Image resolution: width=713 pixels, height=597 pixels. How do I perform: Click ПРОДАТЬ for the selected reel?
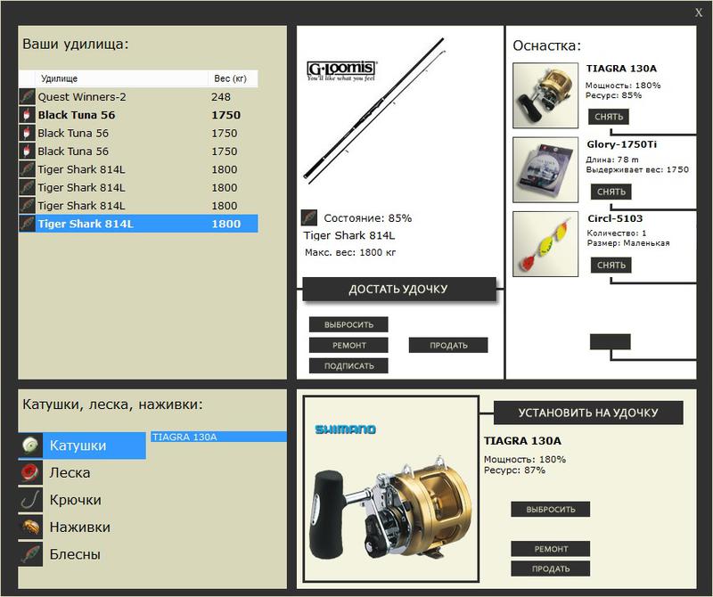[551, 568]
